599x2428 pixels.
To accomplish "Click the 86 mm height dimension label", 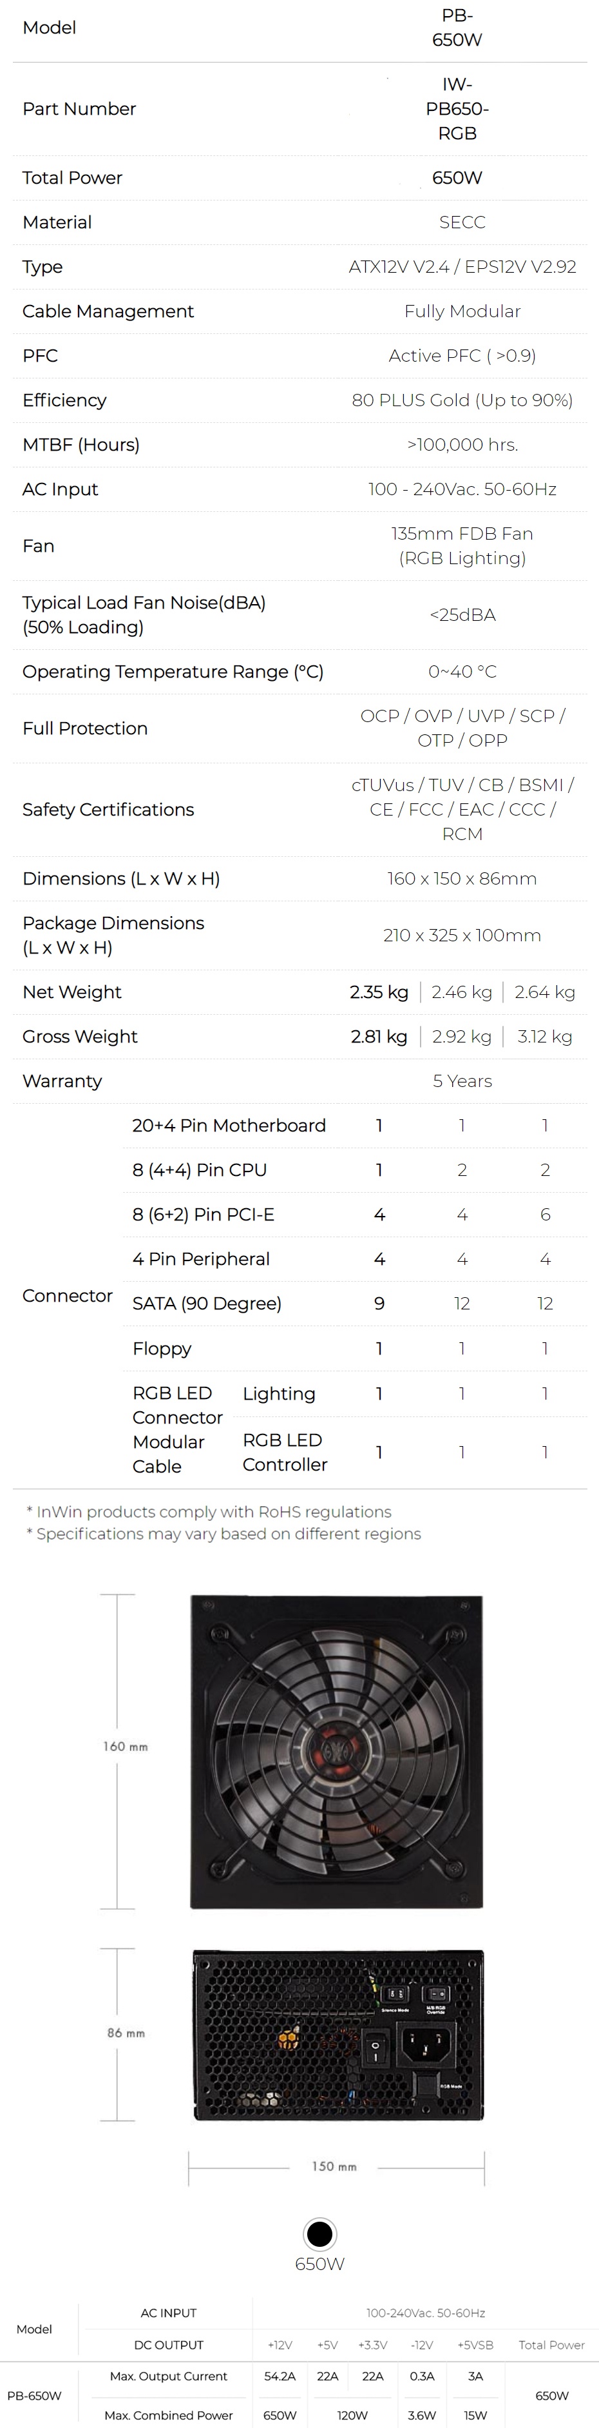I will (125, 2033).
